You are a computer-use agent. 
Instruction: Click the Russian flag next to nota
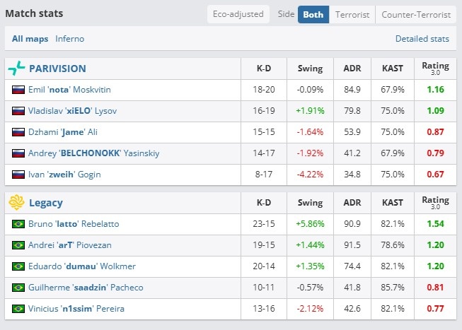pyautogui.click(x=18, y=90)
